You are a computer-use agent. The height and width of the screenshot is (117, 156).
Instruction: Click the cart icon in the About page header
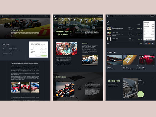click(x=96, y=16)
